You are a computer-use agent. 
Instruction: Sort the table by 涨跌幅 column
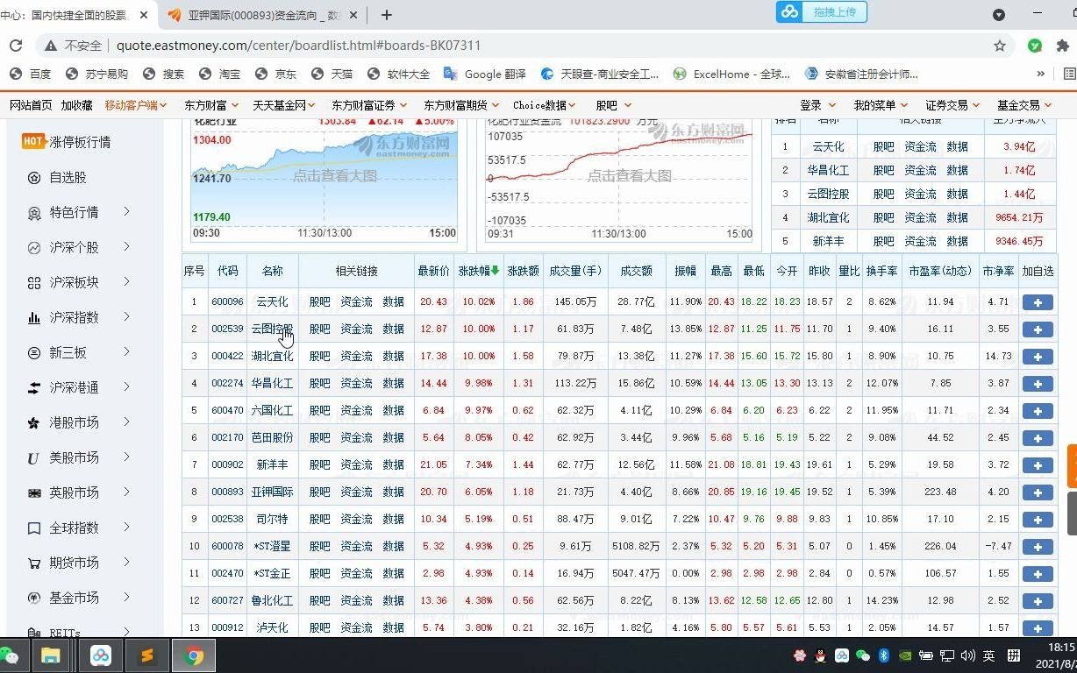coord(479,271)
